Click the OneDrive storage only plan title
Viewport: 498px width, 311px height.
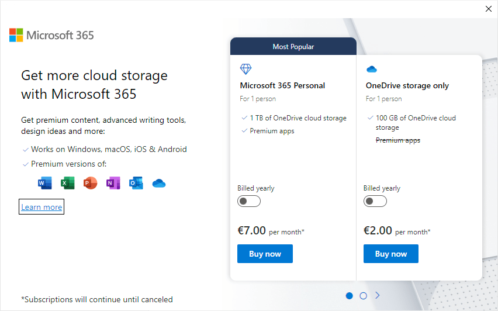coord(407,85)
